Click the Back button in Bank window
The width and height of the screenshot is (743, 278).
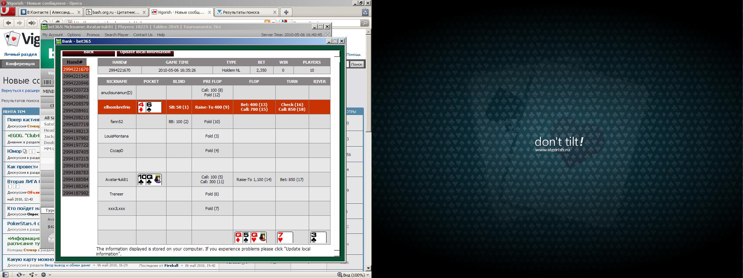[89, 52]
